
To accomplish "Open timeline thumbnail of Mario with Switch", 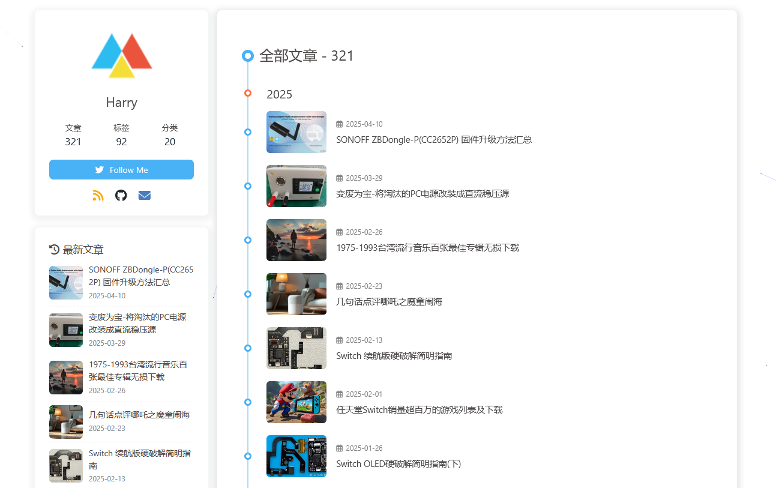I will [x=296, y=402].
